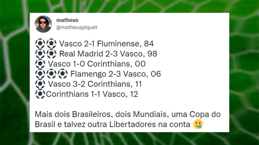Viewport: 259px width, 145px height.
Task: Click second soccer ball on the Fluminense line
Action: tap(51, 44)
